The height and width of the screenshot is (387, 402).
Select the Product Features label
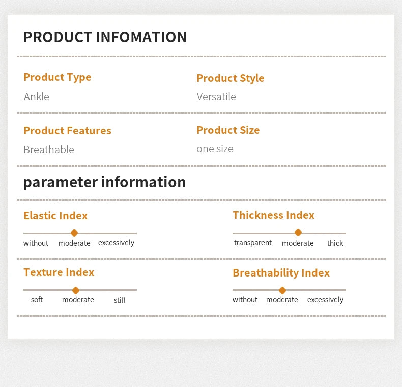click(x=67, y=131)
